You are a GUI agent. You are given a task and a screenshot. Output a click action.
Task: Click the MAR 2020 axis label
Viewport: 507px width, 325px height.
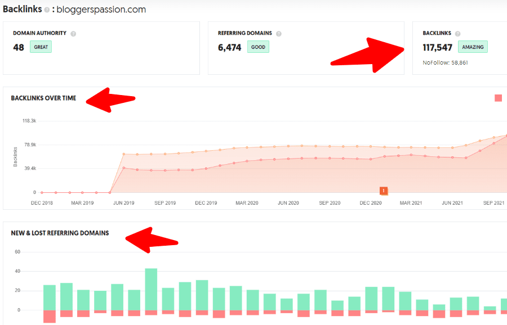[247, 203]
